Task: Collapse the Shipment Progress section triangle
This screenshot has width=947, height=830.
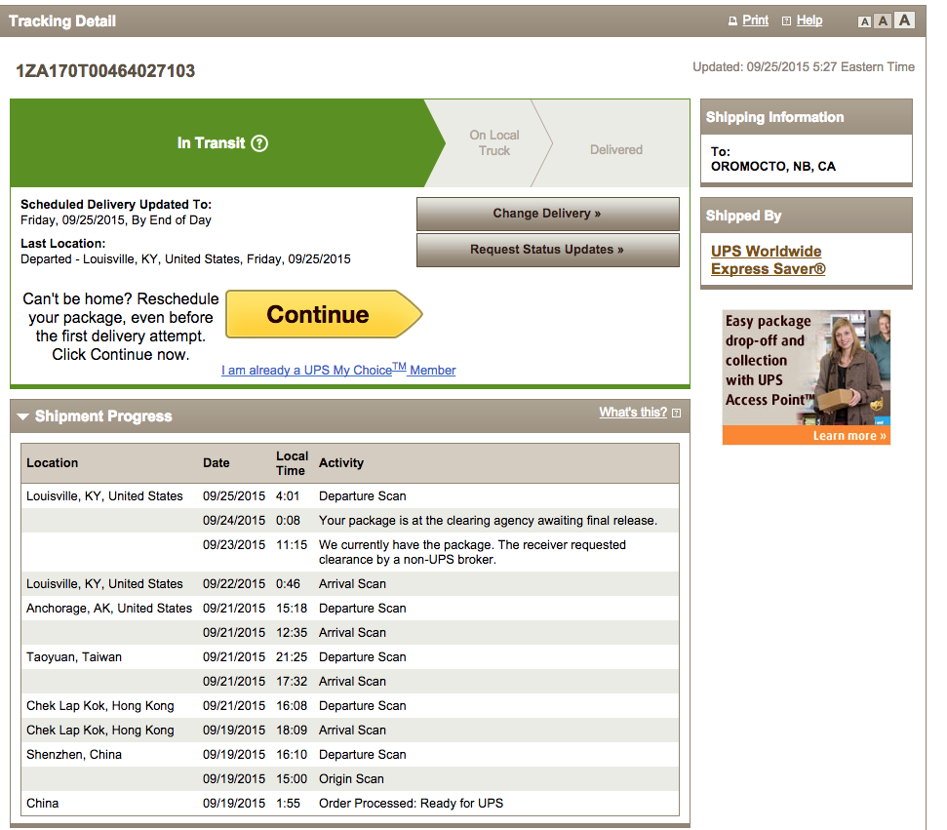Action: [23, 416]
